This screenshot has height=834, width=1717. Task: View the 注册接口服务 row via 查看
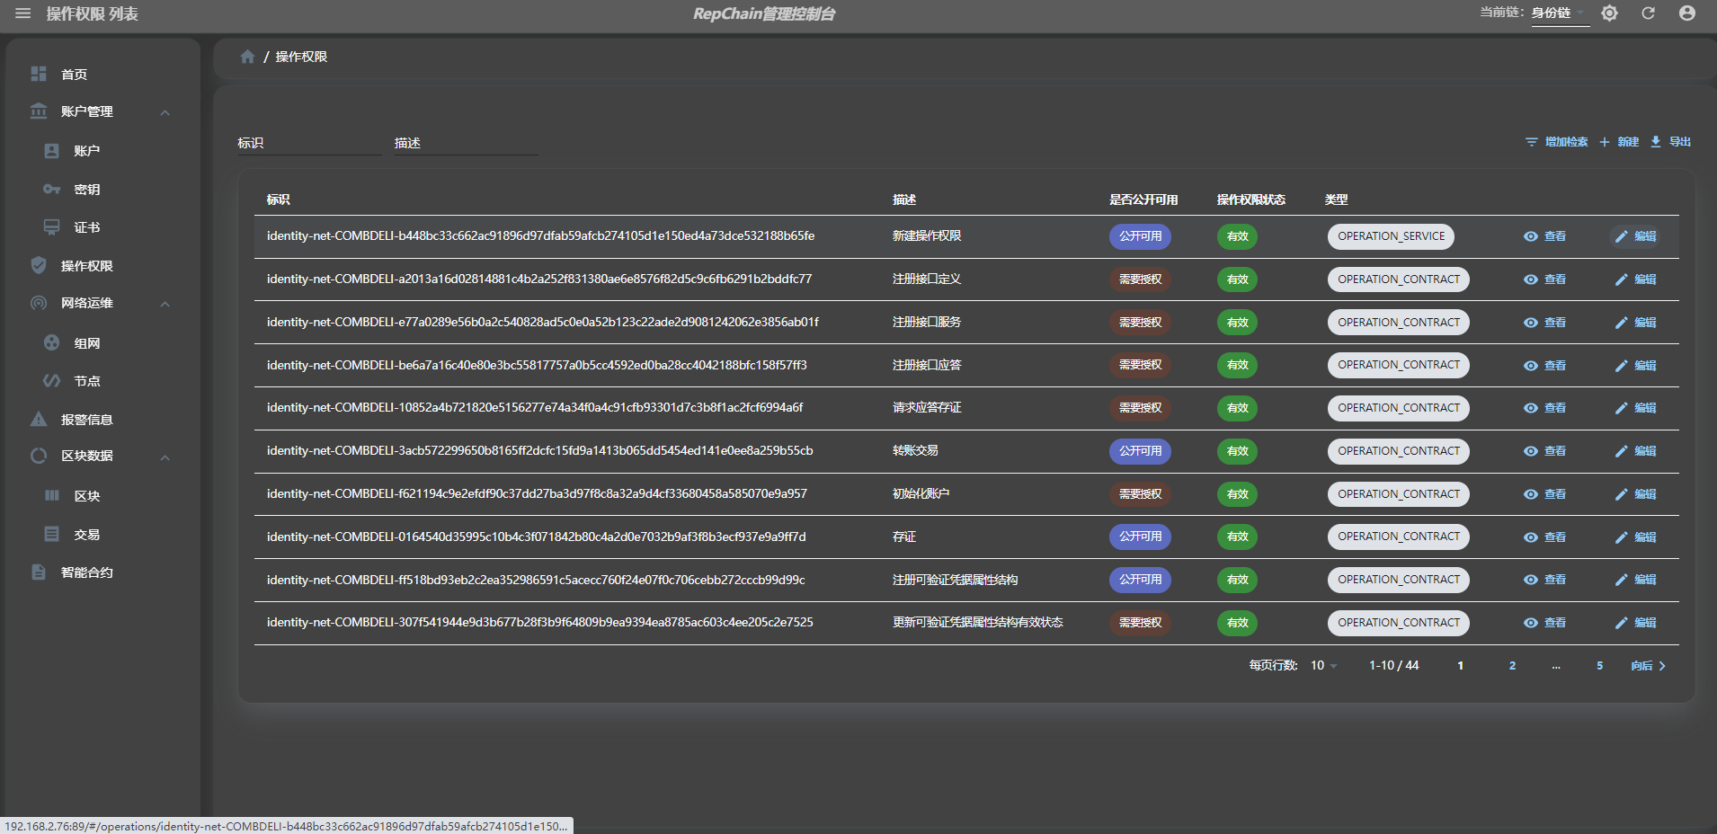tap(1545, 323)
